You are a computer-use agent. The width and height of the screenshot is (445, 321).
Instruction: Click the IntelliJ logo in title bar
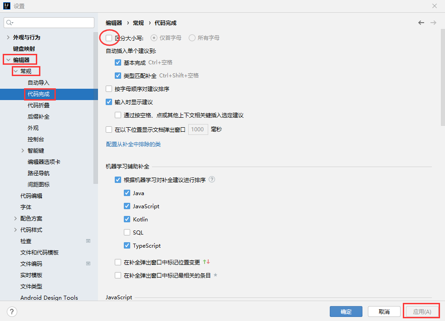click(x=7, y=6)
